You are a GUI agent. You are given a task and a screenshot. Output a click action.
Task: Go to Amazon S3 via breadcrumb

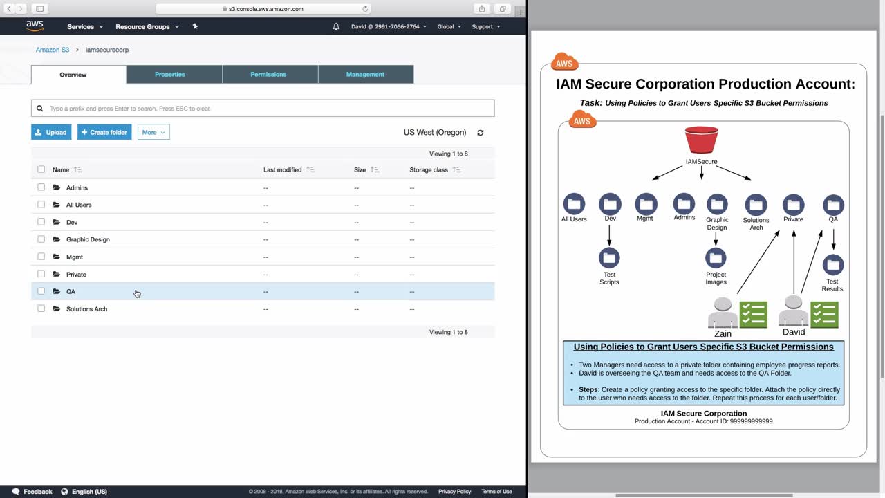click(53, 50)
